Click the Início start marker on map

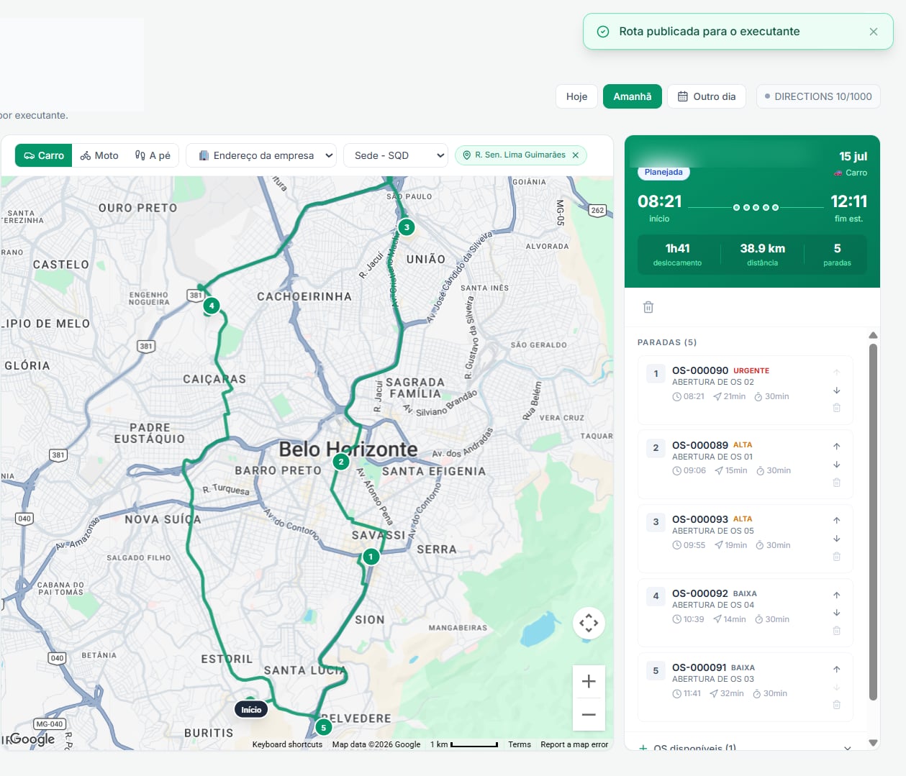pyautogui.click(x=251, y=710)
